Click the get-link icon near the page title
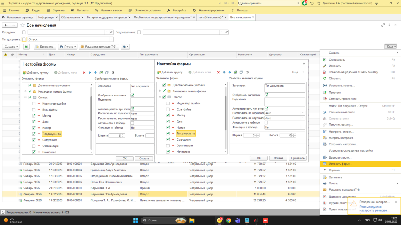 pyautogui.click(x=383, y=25)
